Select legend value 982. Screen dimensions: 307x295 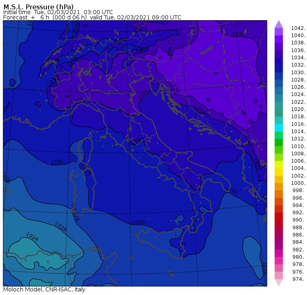point(299,249)
